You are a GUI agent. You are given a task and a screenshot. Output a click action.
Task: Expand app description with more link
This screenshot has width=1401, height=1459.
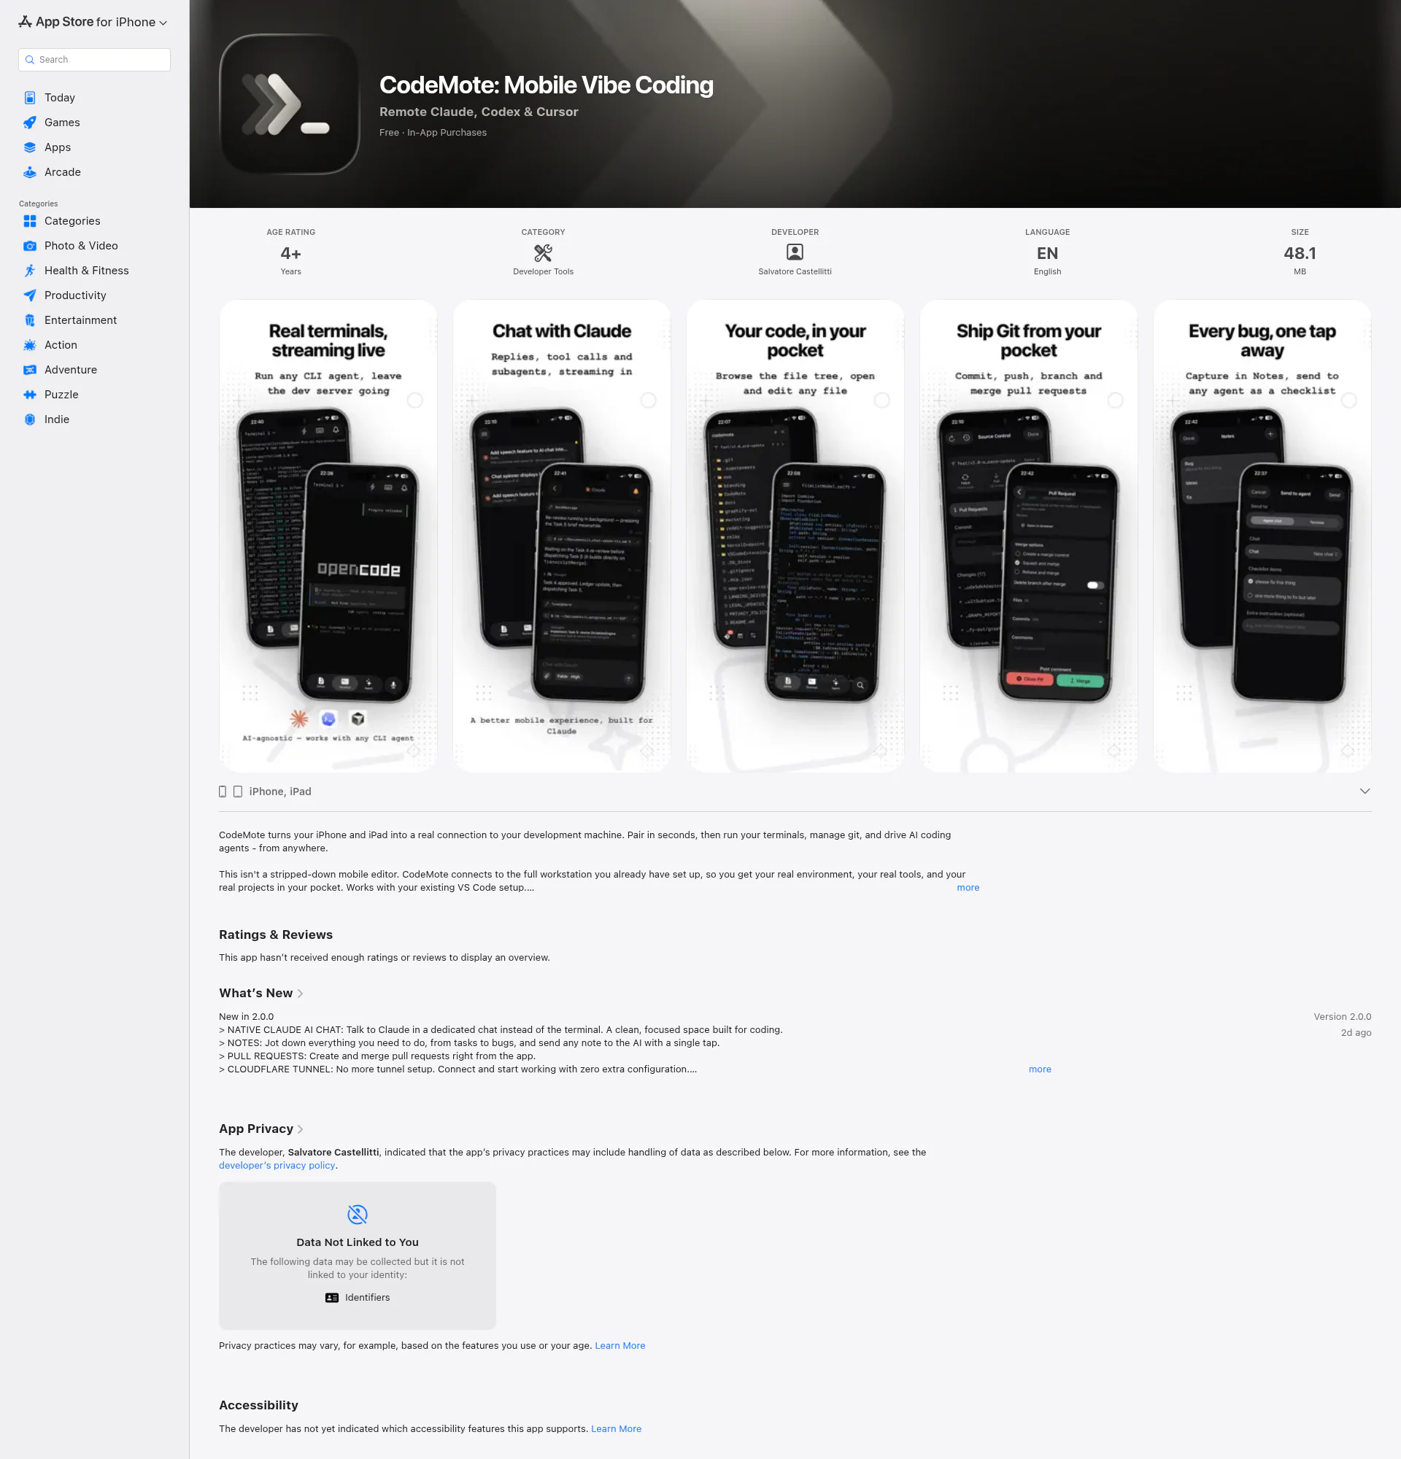pyautogui.click(x=968, y=887)
